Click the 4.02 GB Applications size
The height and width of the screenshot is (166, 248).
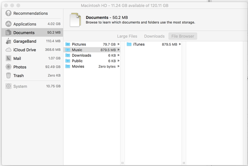click(54, 24)
